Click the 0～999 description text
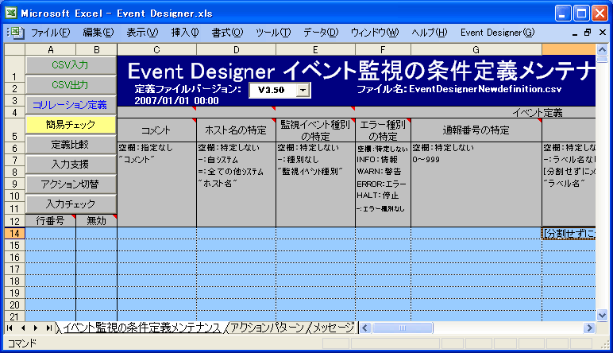 click(426, 160)
